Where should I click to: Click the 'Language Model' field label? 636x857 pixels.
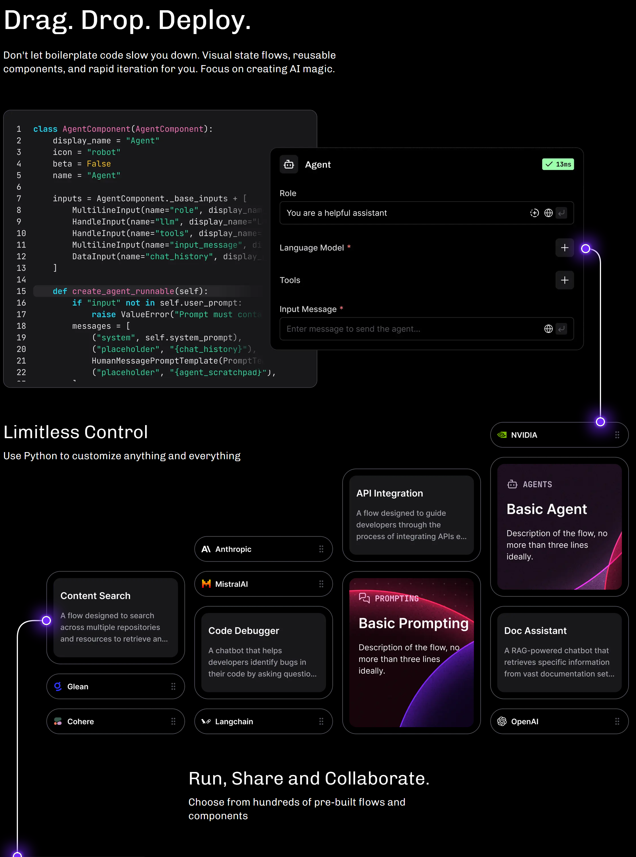pyautogui.click(x=311, y=248)
